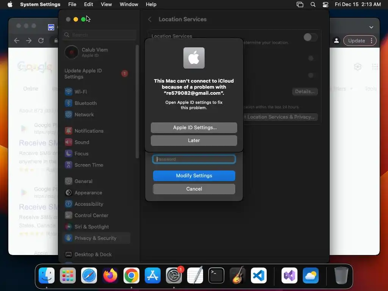
Task: Select Bluetooth icon in sidebar
Action: tap(68, 103)
